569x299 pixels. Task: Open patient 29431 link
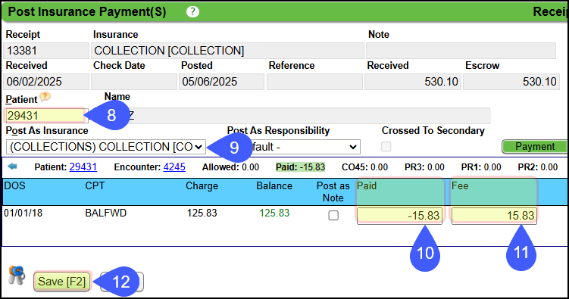click(x=83, y=167)
